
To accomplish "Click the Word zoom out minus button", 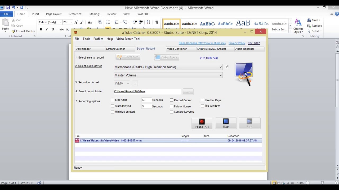I will [x=308, y=183].
